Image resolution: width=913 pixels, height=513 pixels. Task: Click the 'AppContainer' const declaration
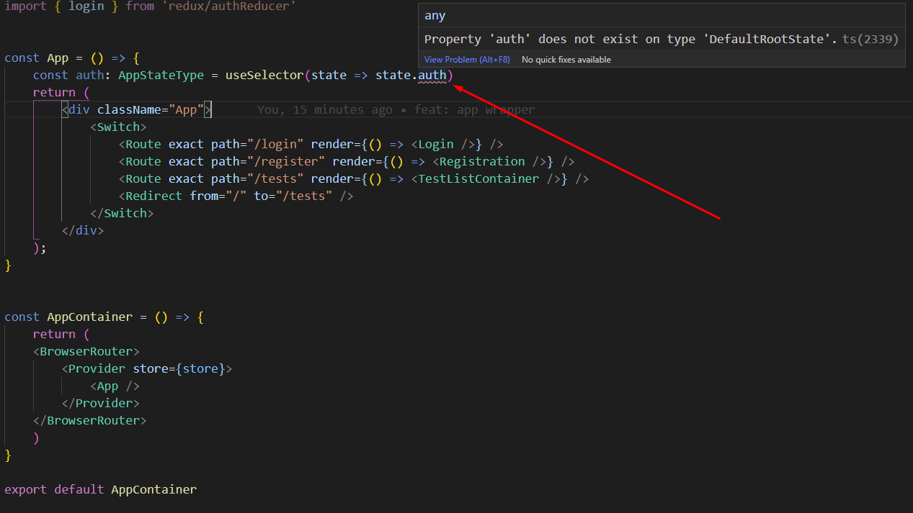[90, 317]
